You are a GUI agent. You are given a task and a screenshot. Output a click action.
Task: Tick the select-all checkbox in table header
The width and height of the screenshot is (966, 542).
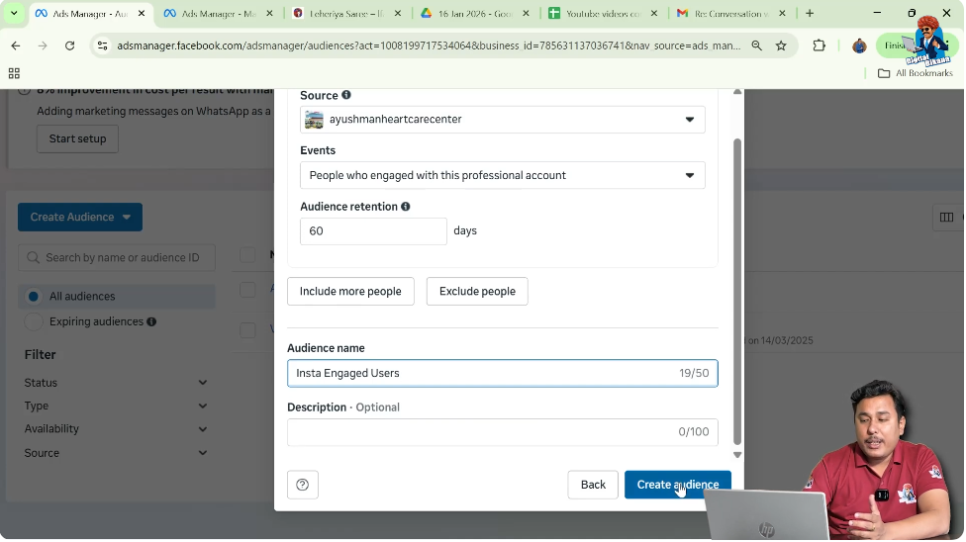tap(247, 255)
